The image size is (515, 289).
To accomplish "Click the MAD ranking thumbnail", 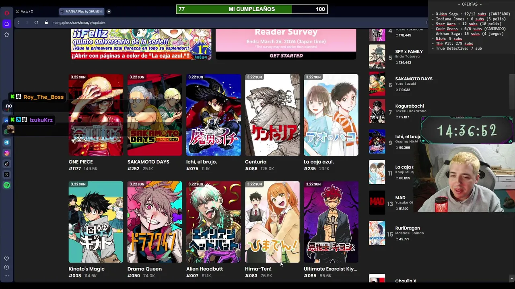I will [x=377, y=203].
